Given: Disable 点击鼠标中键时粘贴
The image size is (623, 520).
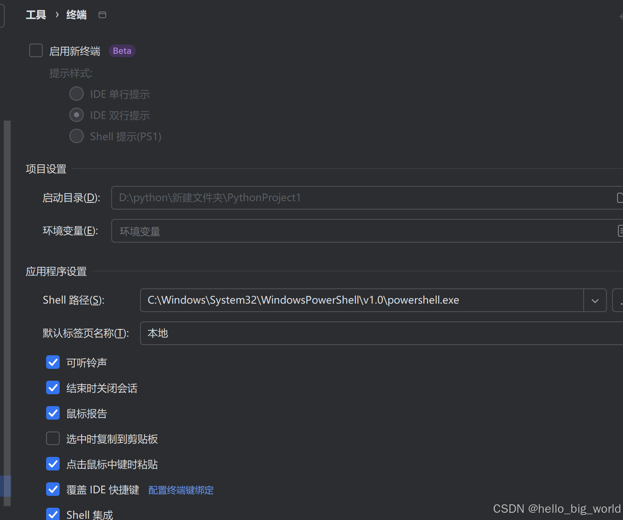Looking at the screenshot, I should pos(52,464).
